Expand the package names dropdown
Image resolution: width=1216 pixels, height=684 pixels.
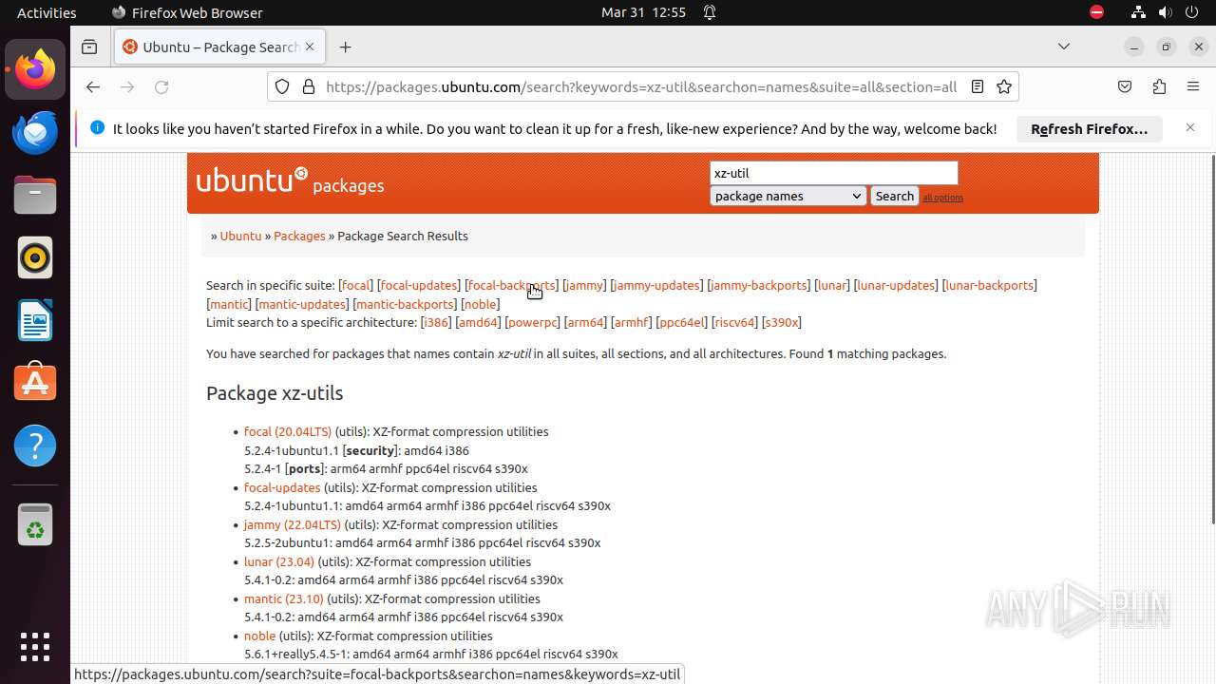788,196
